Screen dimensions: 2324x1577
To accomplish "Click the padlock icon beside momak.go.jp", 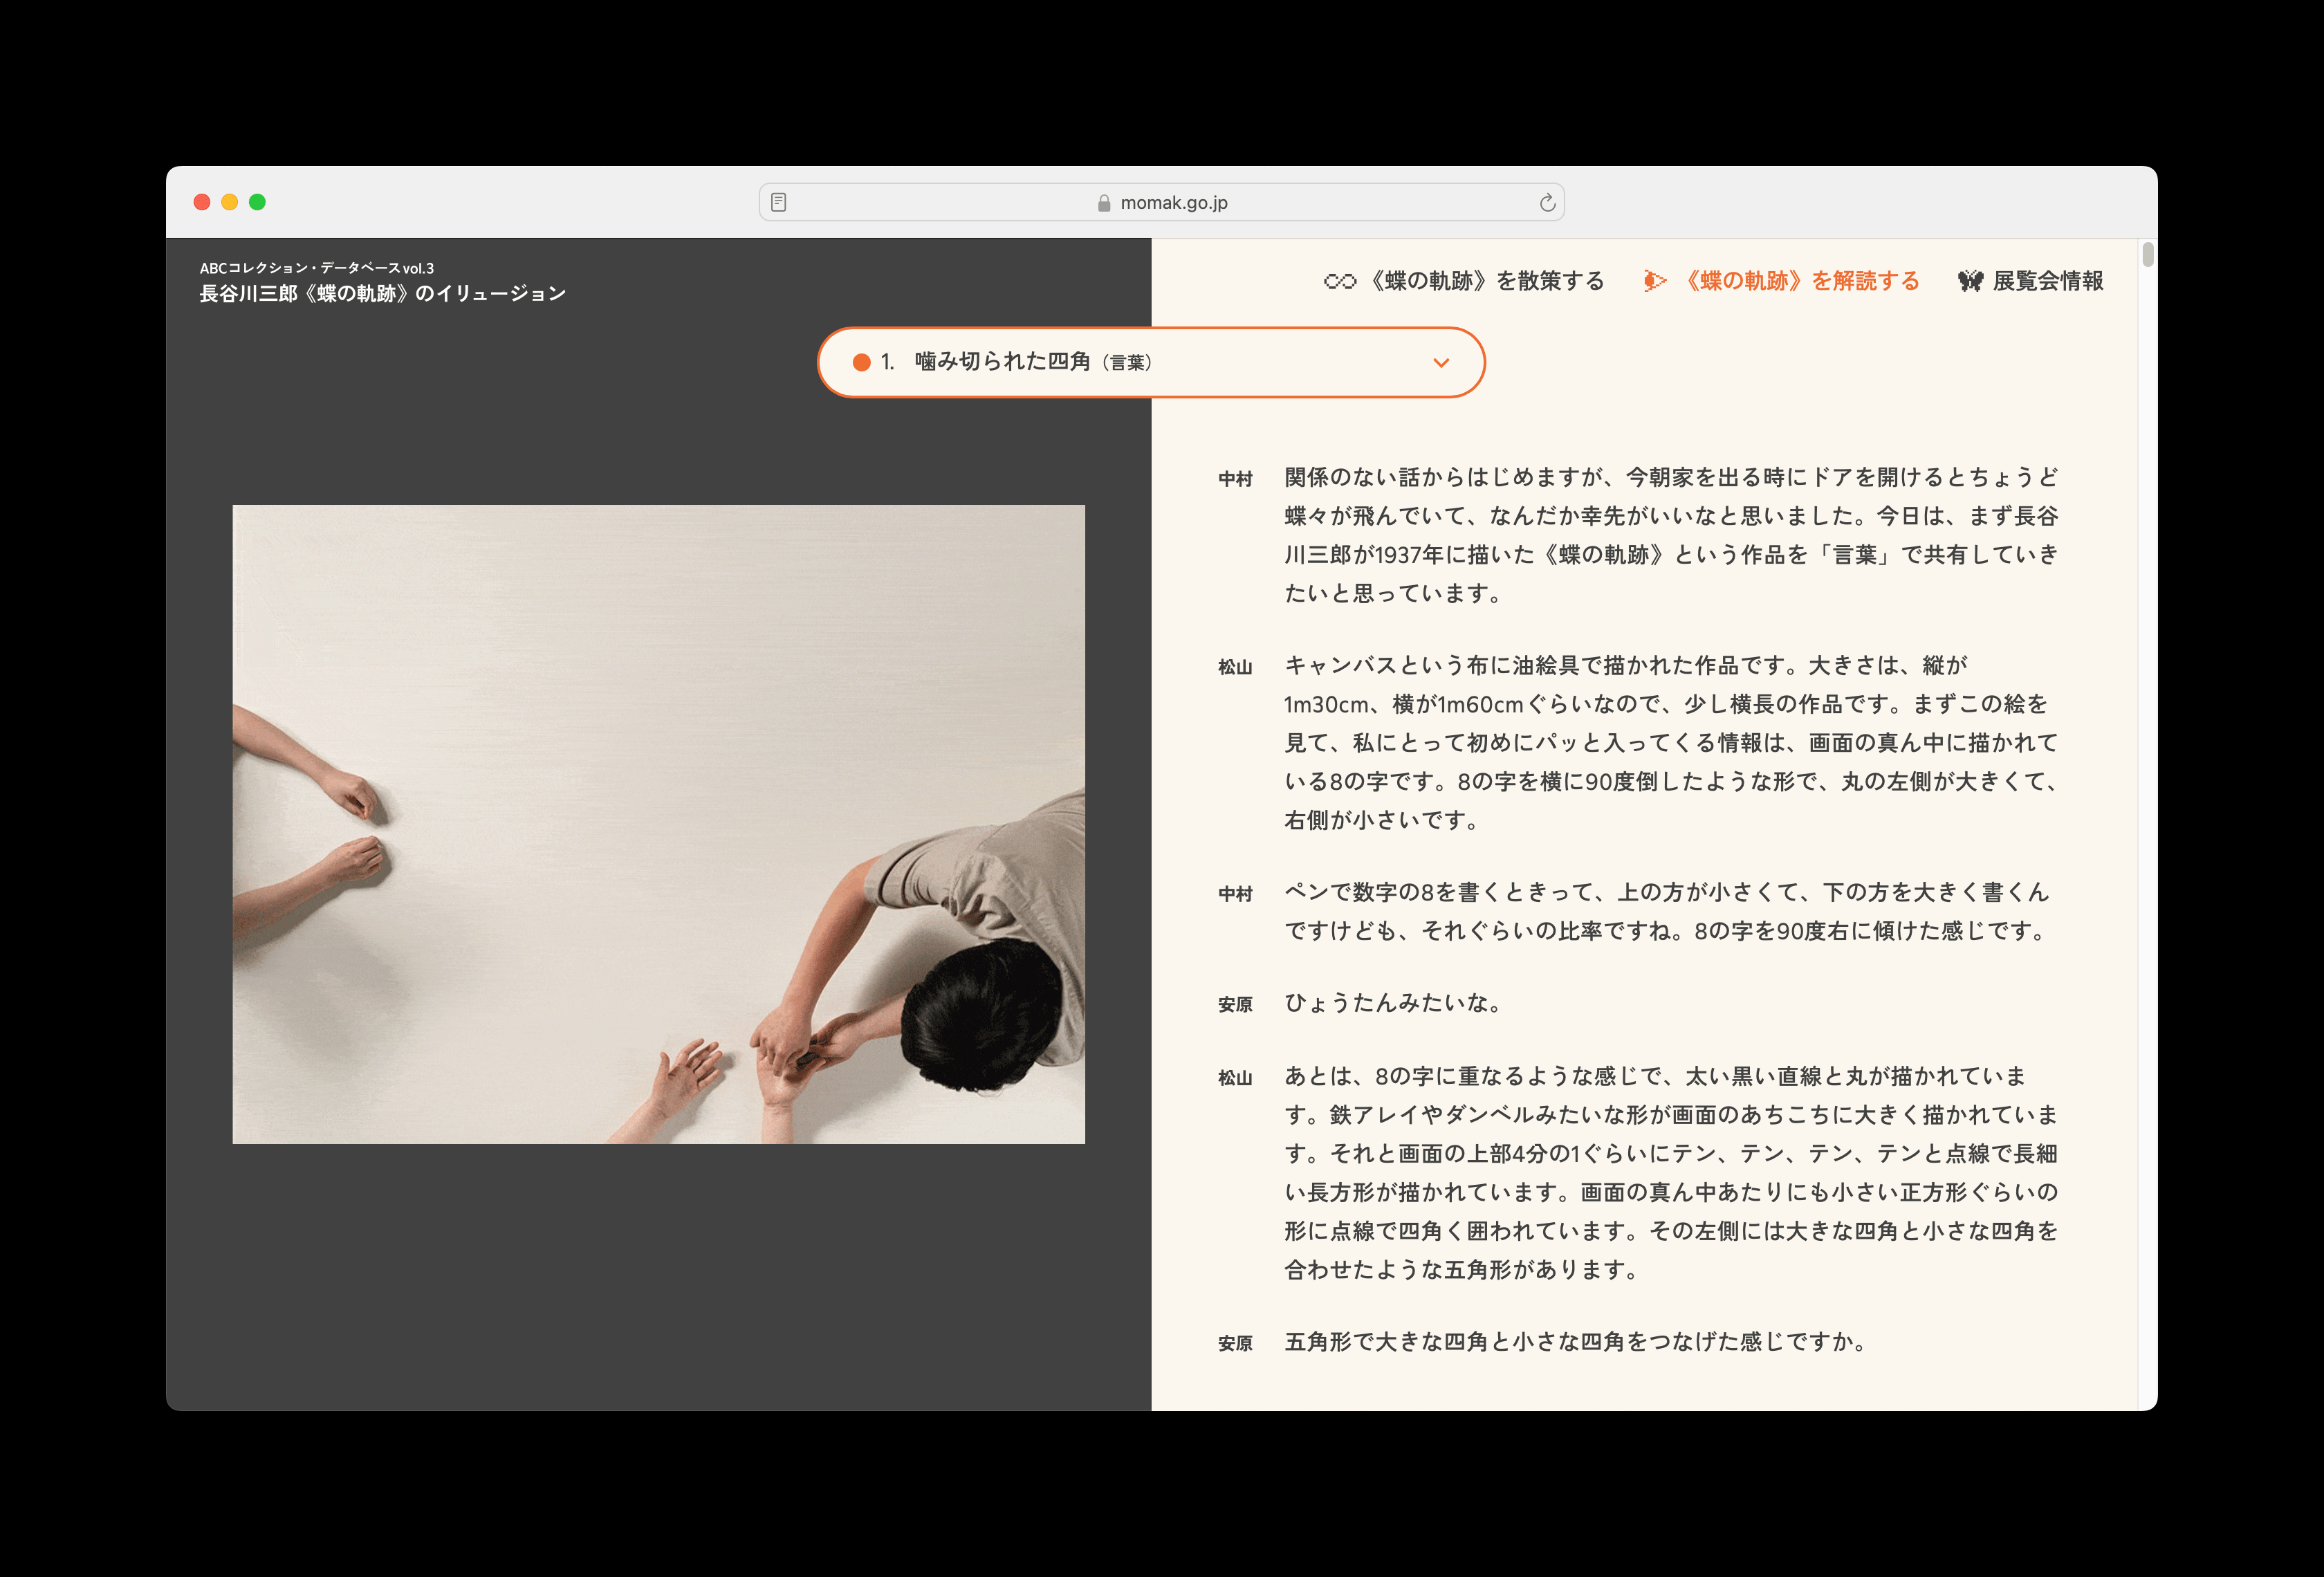I will [1104, 203].
